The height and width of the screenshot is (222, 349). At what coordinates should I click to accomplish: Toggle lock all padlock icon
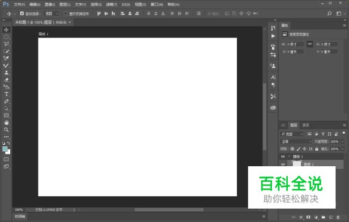(x=317, y=149)
